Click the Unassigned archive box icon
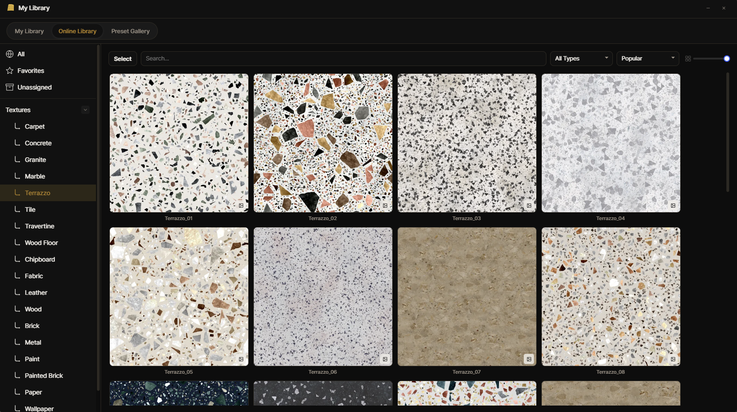The image size is (737, 412). pos(10,87)
